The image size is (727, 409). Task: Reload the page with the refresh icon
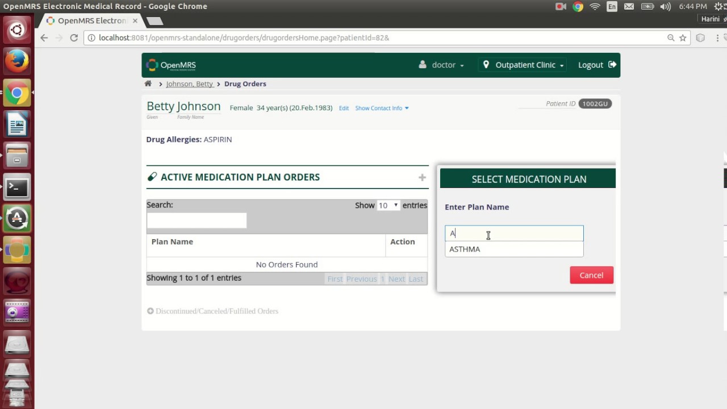74,37
